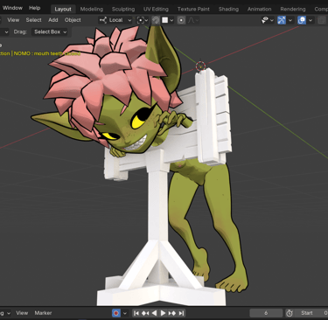Jump to the next keyframe
This screenshot has height=320, width=328.
pyautogui.click(x=172, y=313)
